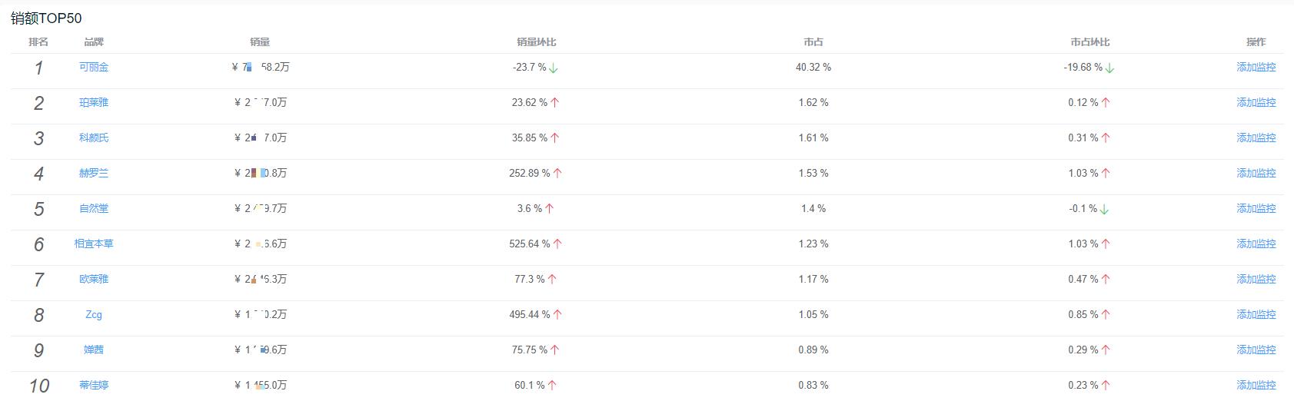Click 添加监控 for 可丽金 row
The height and width of the screenshot is (401, 1294).
(x=1256, y=68)
